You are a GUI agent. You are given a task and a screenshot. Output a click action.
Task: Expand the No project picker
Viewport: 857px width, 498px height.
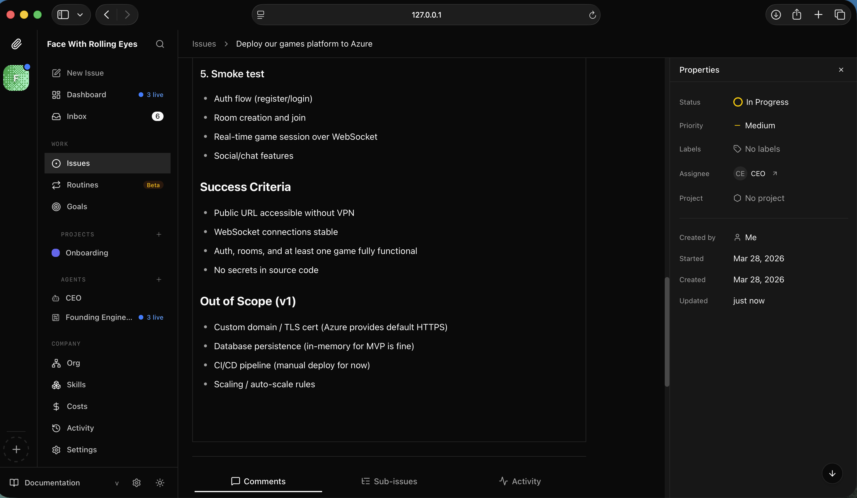tap(759, 198)
